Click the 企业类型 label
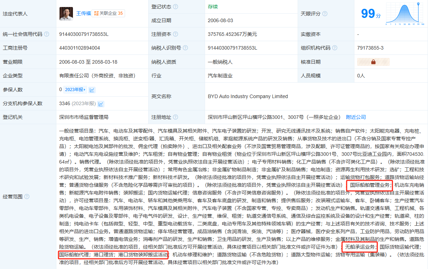This screenshot has height=269, width=428. tap(13, 76)
